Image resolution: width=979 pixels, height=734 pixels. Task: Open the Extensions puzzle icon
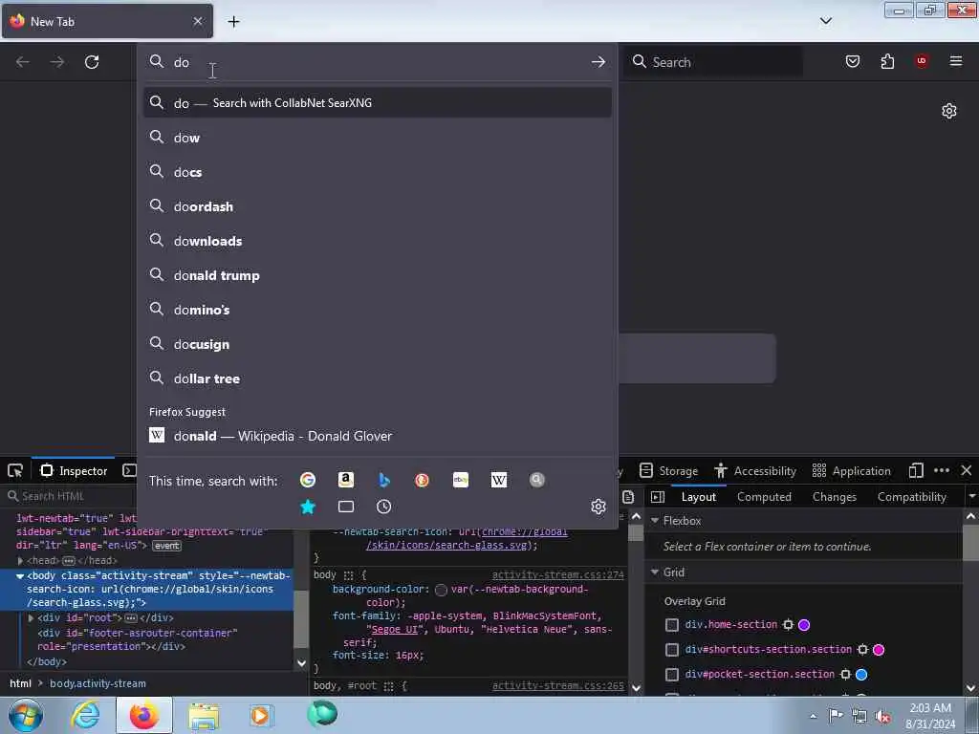[887, 61]
